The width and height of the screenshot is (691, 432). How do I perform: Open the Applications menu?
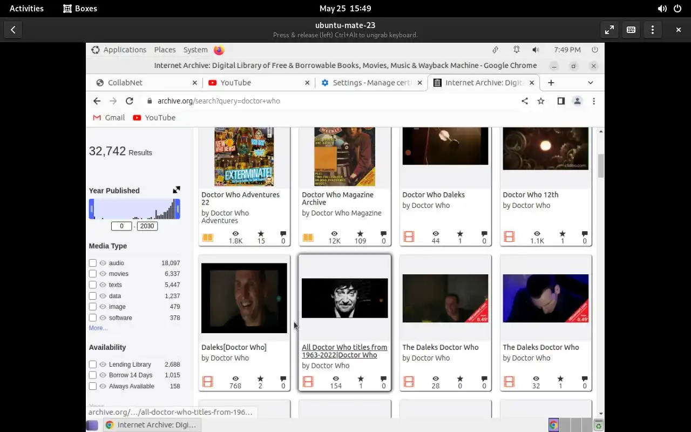[x=119, y=50]
